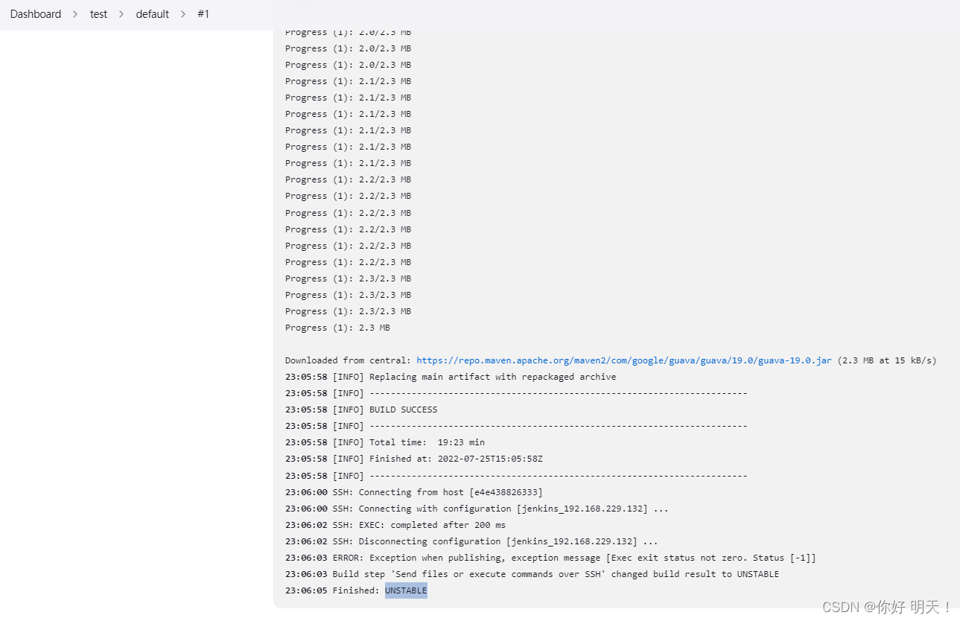The height and width of the screenshot is (621, 960).
Task: Click the 'Downloaded from central:' text
Action: (x=349, y=360)
